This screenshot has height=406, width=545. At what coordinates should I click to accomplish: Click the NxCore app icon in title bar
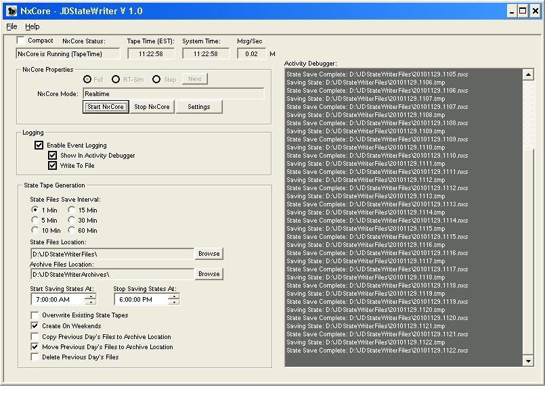12,11
